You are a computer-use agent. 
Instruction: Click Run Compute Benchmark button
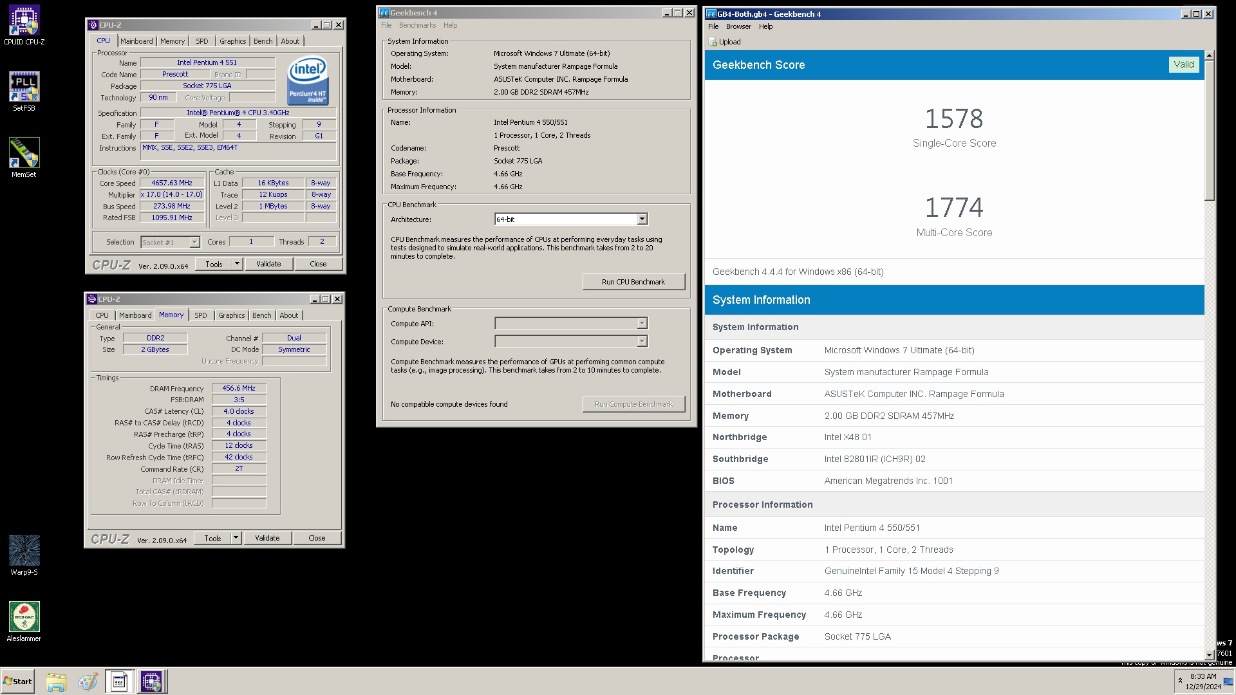pyautogui.click(x=633, y=404)
